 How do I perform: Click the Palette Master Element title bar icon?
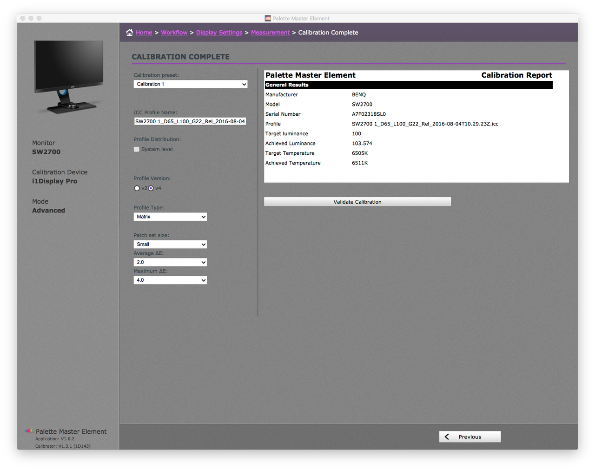tap(268, 19)
